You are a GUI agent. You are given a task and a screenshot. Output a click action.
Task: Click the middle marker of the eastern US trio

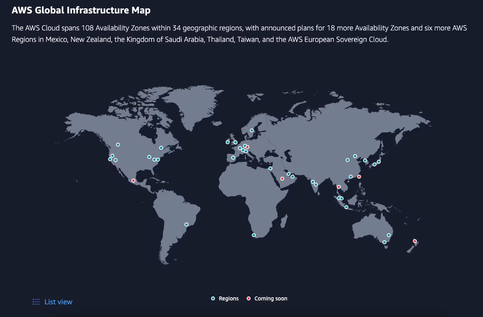pos(154,160)
